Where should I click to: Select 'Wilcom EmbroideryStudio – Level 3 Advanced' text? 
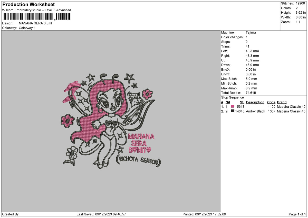click(x=36, y=10)
